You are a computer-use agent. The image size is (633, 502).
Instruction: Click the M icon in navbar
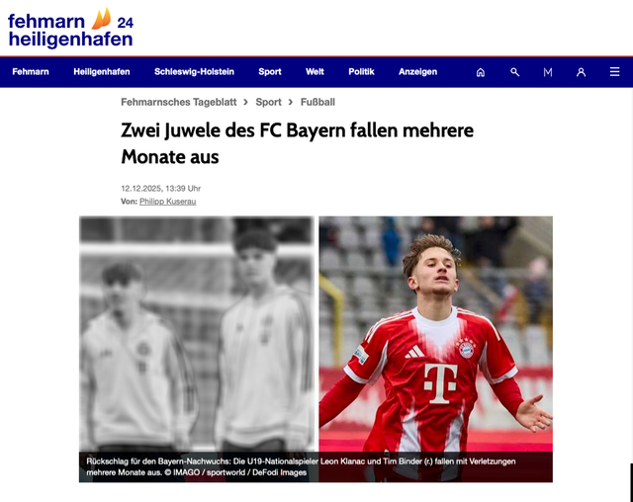[x=547, y=72]
